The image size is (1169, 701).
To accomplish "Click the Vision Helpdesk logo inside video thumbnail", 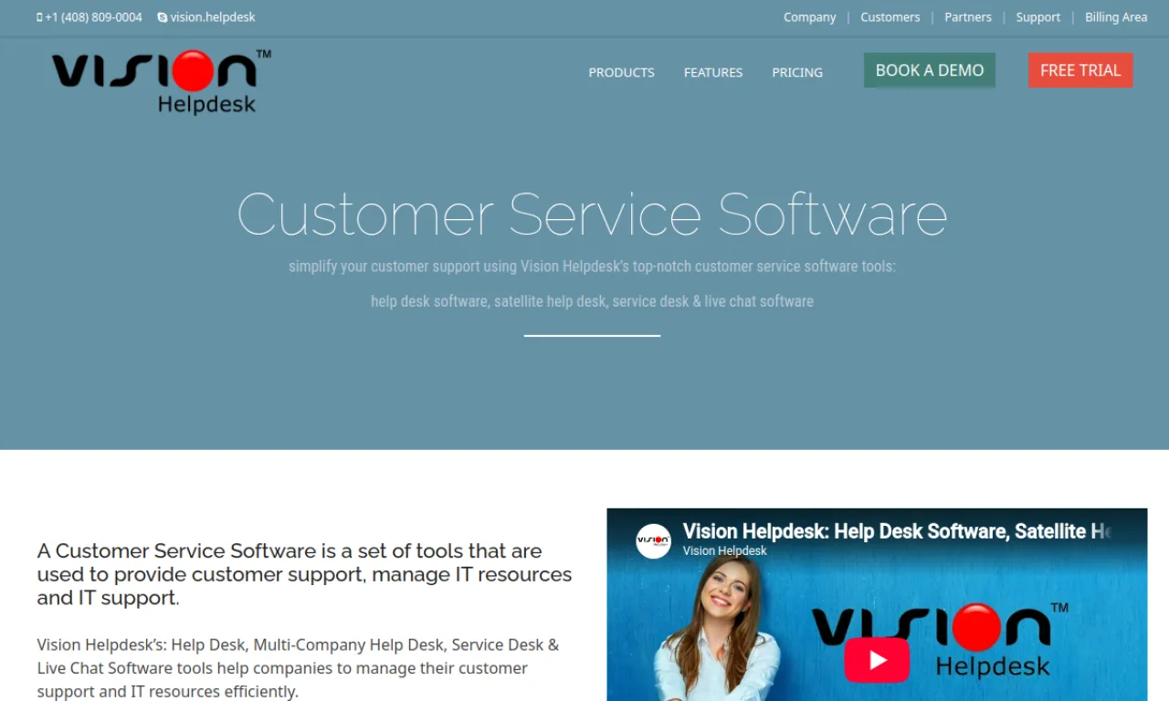I will (x=941, y=639).
